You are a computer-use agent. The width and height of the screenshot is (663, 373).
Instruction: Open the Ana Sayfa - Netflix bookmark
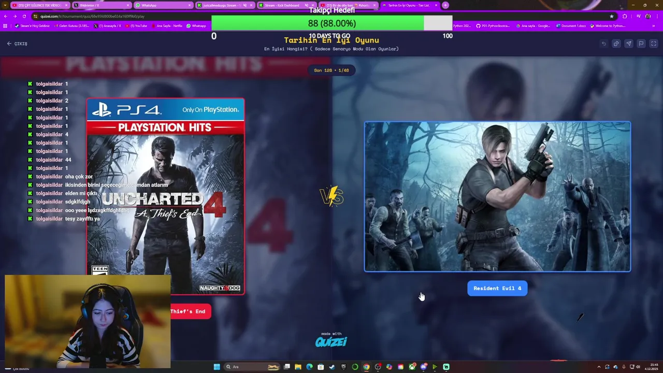coord(167,26)
